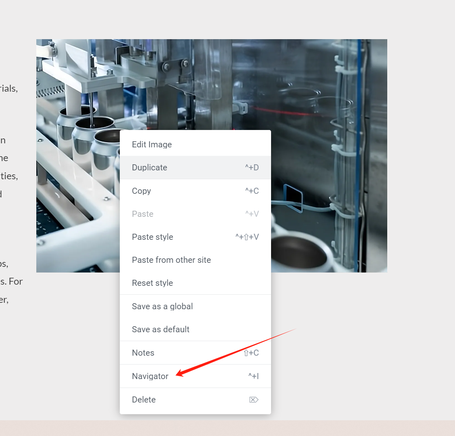455x436 pixels.
Task: Open the Navigator menu entry
Action: pos(195,376)
